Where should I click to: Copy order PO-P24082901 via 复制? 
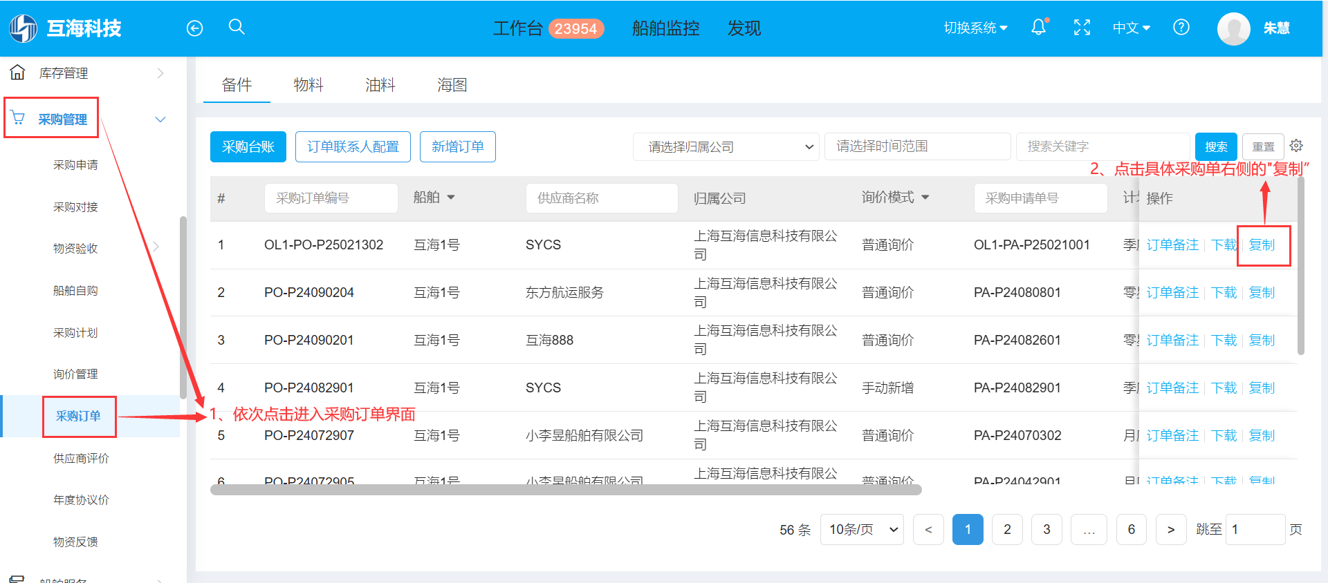coord(1262,388)
